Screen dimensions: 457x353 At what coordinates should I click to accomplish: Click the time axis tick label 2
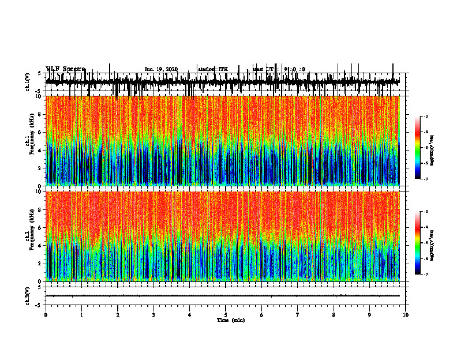(118, 315)
